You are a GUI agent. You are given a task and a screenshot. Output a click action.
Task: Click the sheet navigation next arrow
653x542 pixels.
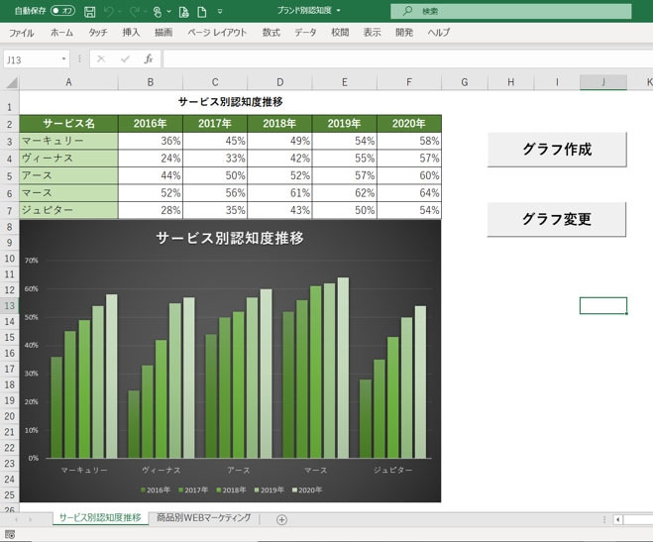tap(31, 519)
